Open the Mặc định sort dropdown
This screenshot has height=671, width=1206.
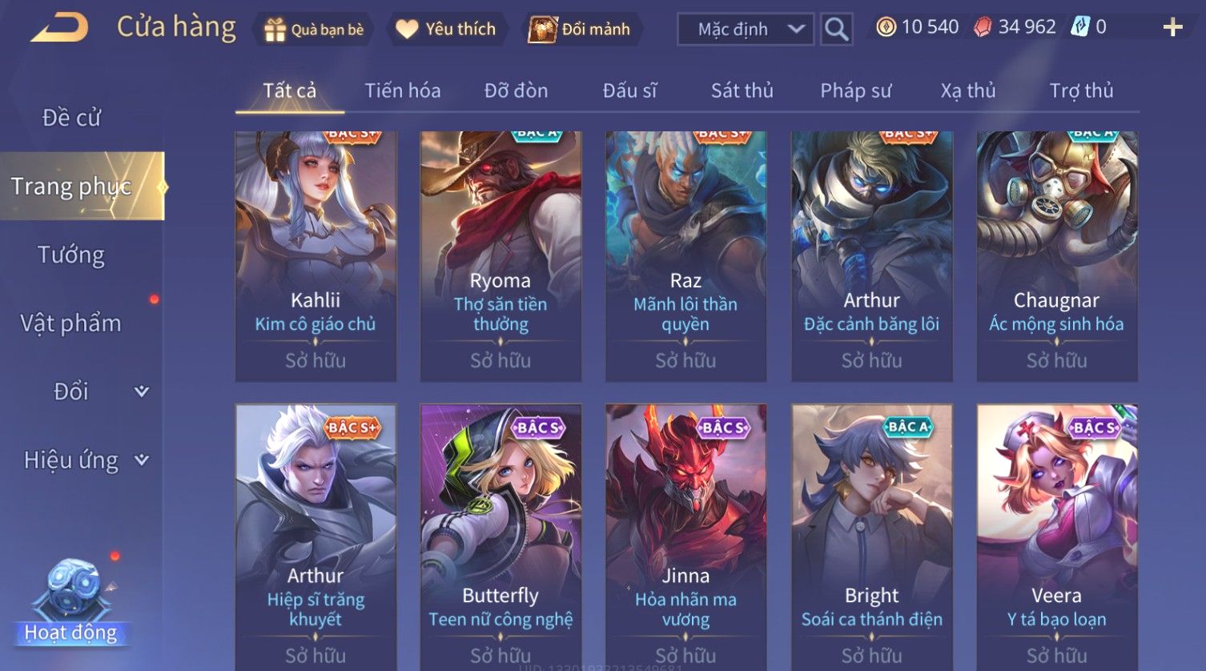pyautogui.click(x=746, y=30)
